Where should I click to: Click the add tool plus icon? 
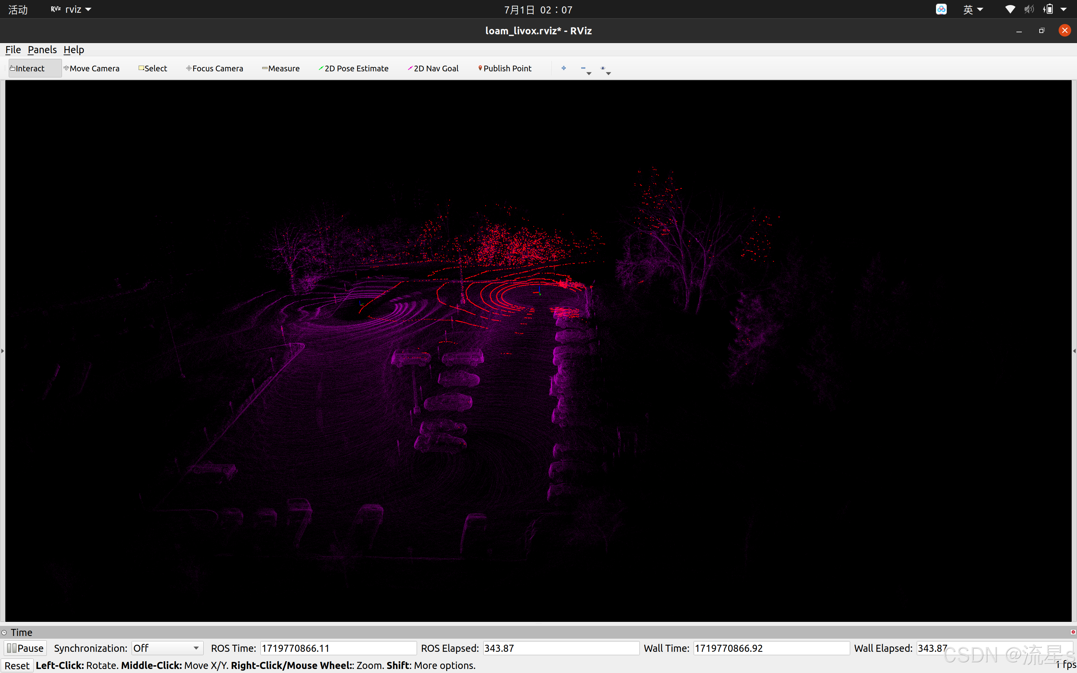(564, 68)
